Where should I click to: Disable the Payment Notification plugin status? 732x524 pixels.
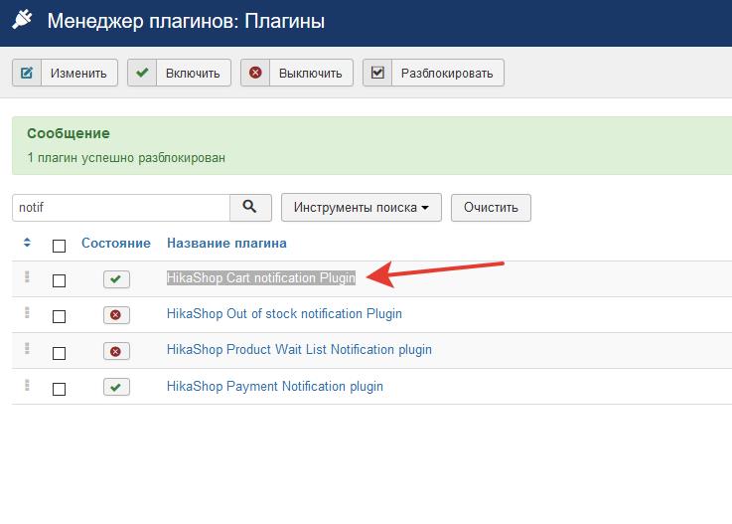116,387
